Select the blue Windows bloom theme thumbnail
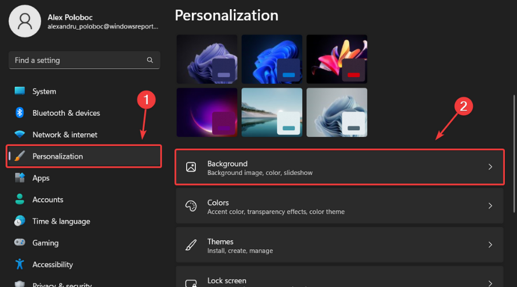Screen dimensions: 517x287 [x=272, y=59]
